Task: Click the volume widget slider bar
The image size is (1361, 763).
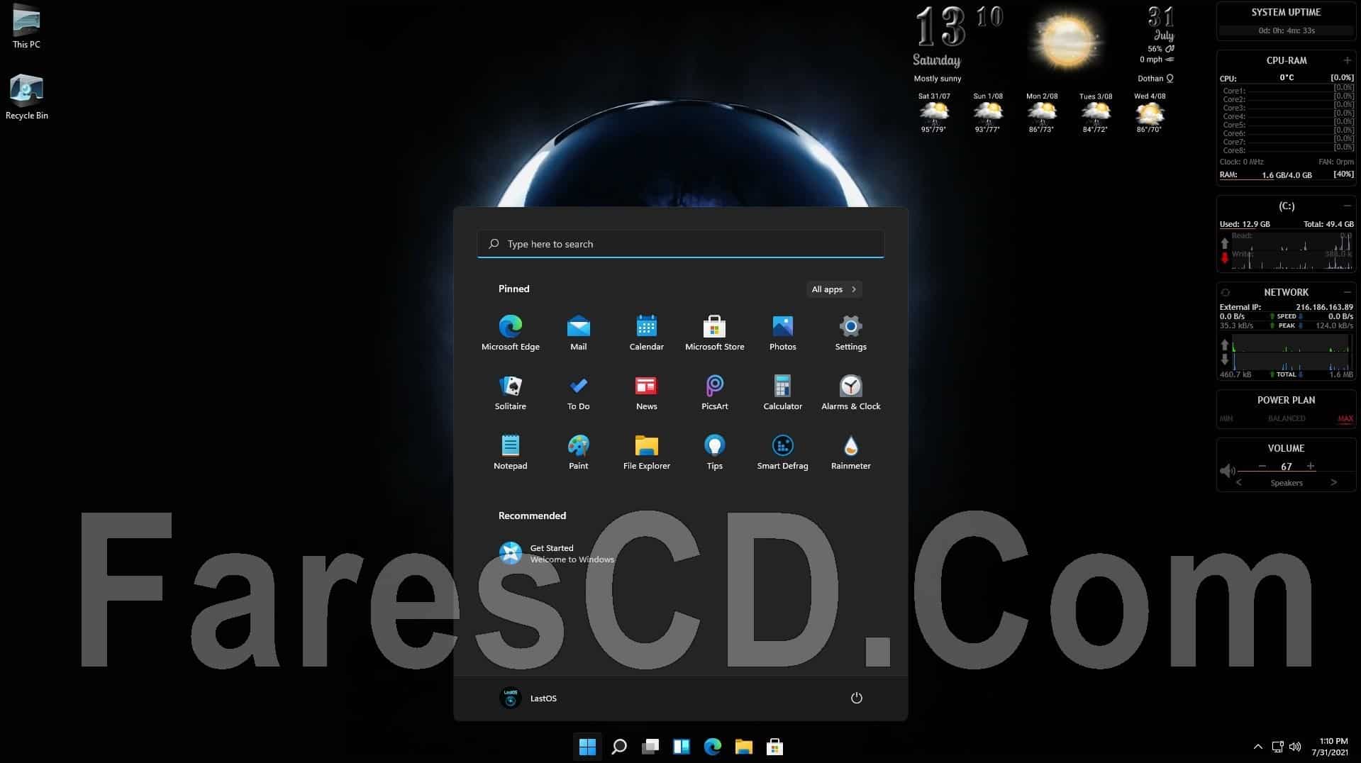Action: pos(1296,472)
